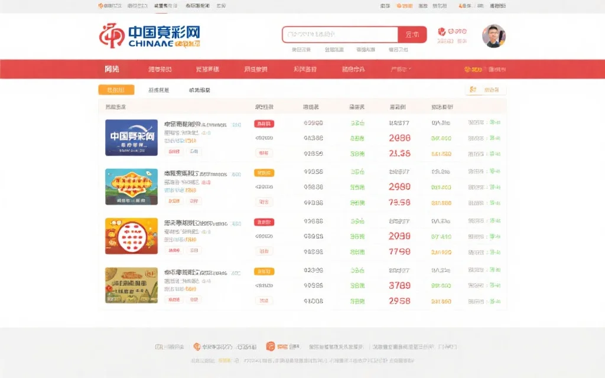This screenshot has width=605, height=378.
Task: Click the red tag button in the first row
Action: (264, 123)
